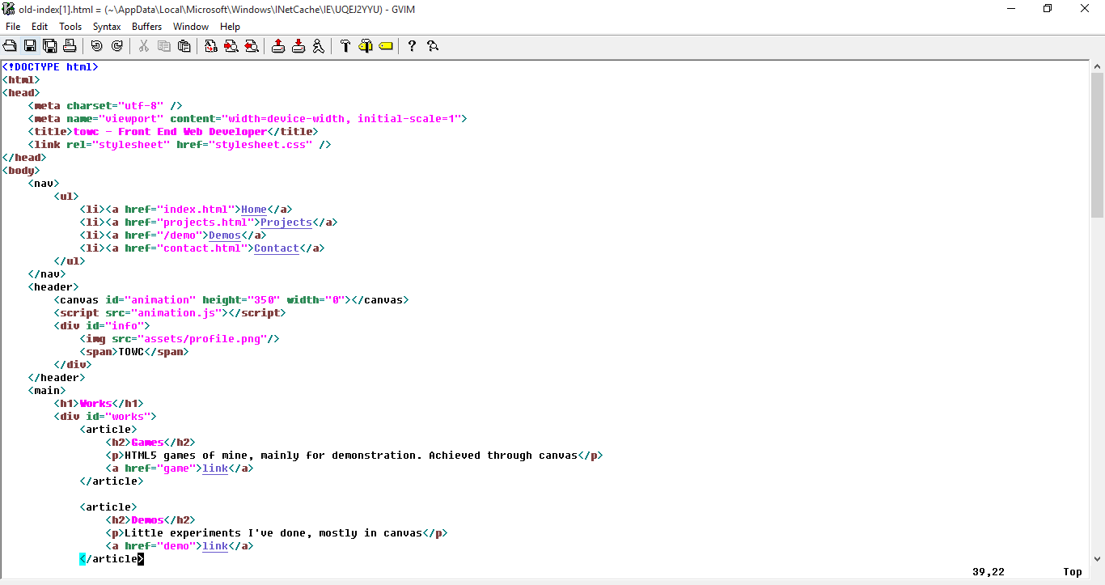1105x585 pixels.
Task: Open the Edit menu
Action: 40,27
